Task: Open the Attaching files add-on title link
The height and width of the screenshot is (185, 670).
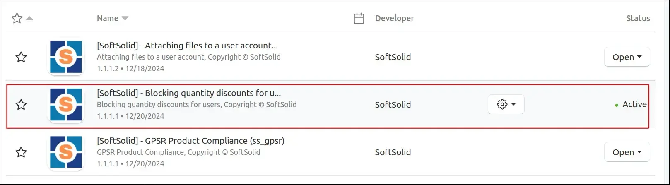Action: pyautogui.click(x=187, y=45)
